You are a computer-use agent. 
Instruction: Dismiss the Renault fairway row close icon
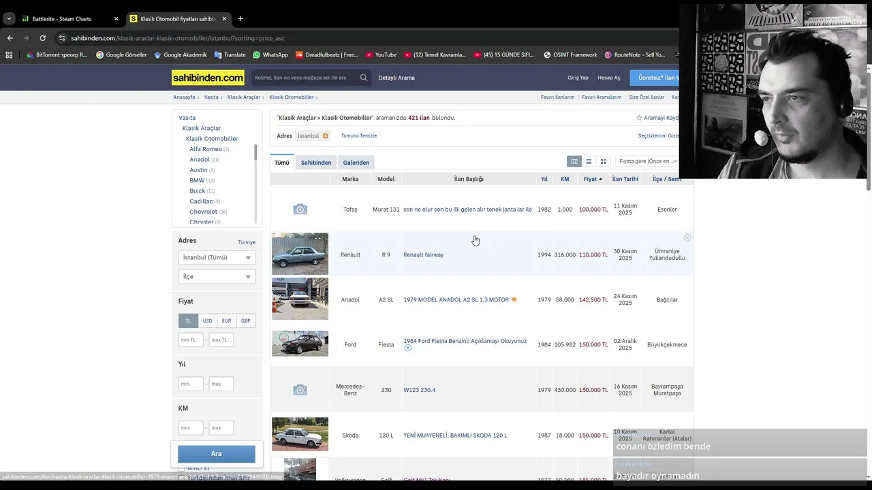pyautogui.click(x=687, y=238)
